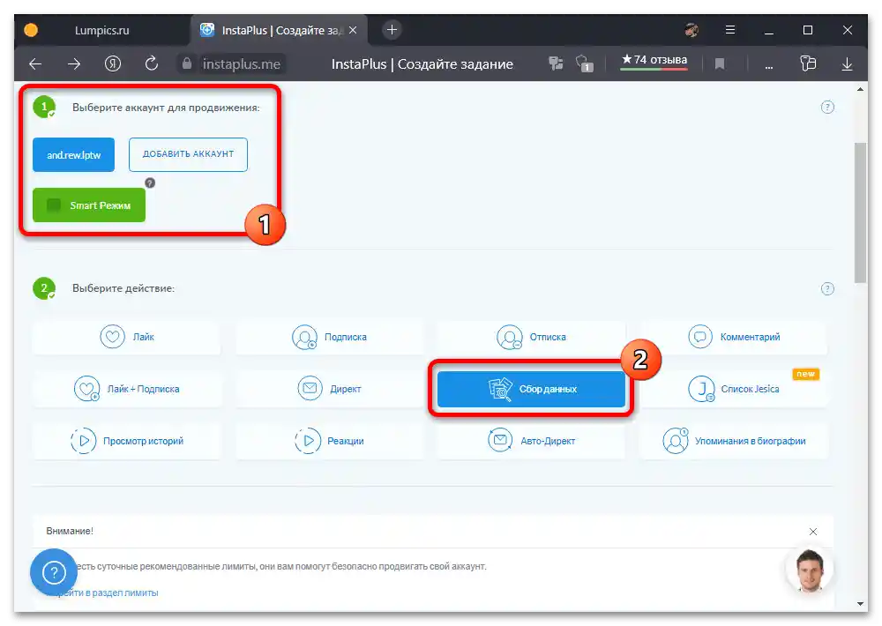Image resolution: width=882 pixels, height=626 pixels.
Task: Open the protection shield icon with badge
Action: 584,63
